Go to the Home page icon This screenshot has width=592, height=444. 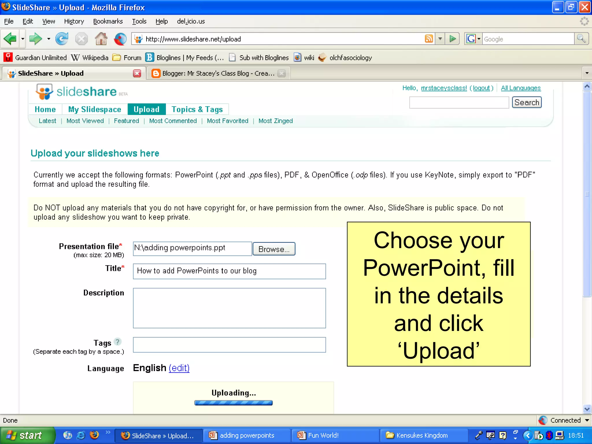pyautogui.click(x=101, y=39)
